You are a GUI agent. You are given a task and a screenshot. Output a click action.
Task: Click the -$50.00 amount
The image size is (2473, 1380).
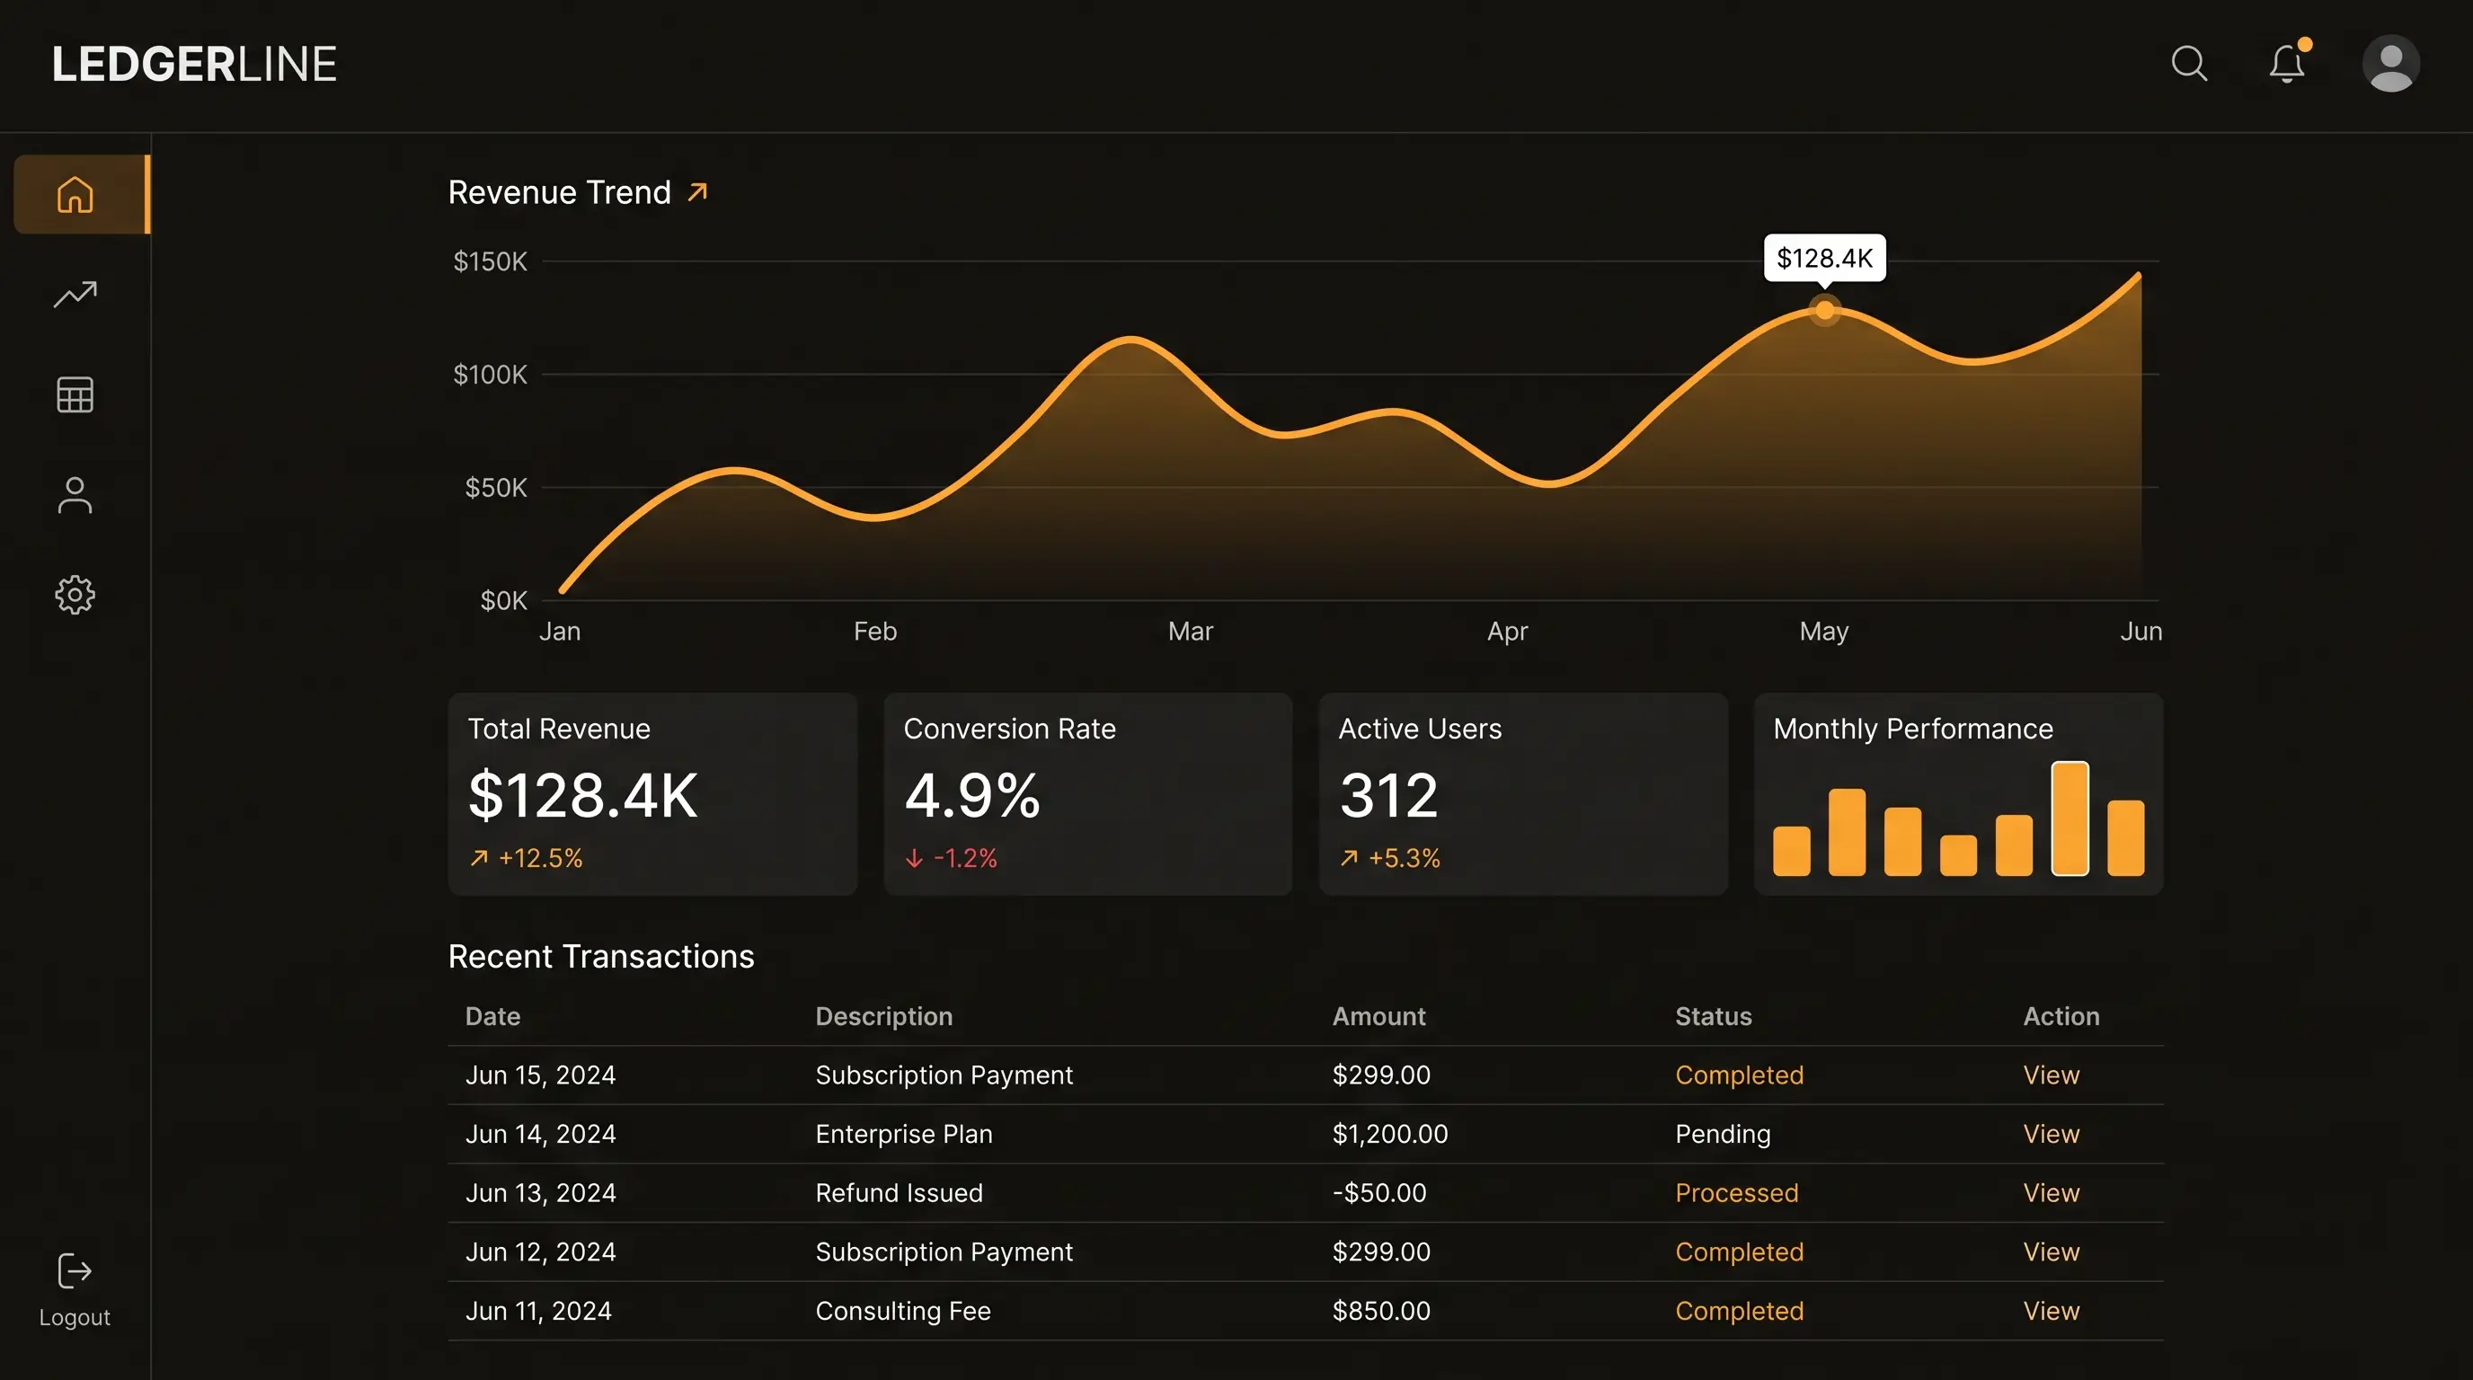[x=1378, y=1193]
